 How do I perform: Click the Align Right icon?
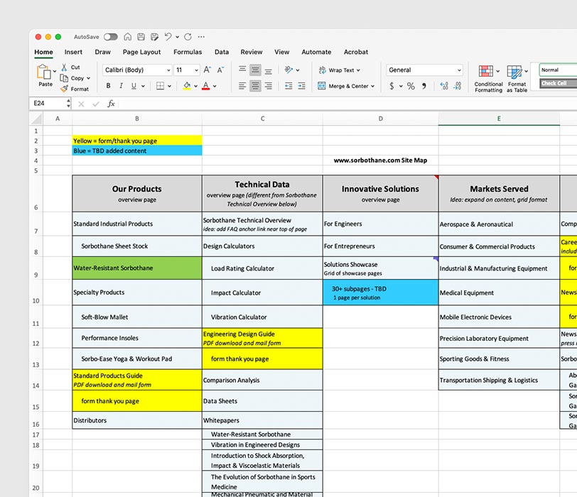coord(269,86)
